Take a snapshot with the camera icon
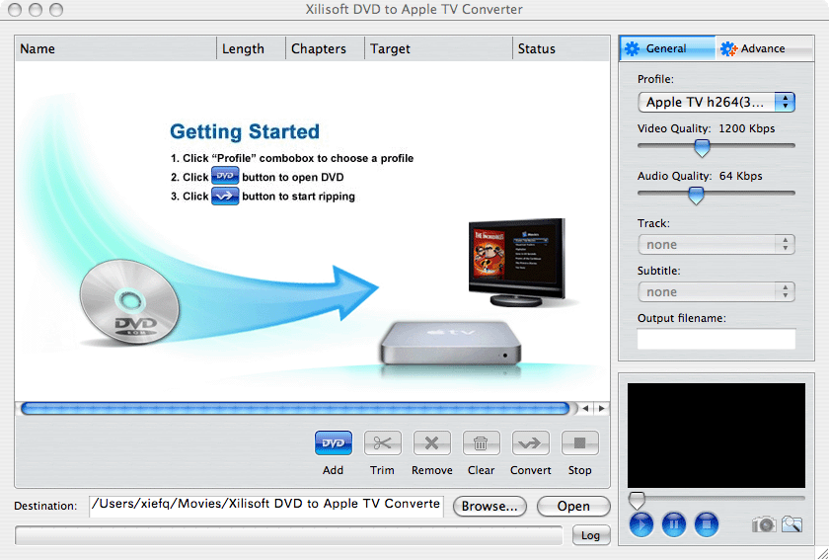Image resolution: width=829 pixels, height=560 pixels. [764, 524]
